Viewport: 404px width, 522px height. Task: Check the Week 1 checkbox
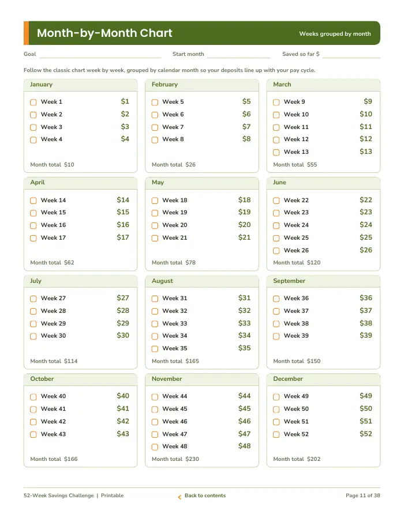33,102
